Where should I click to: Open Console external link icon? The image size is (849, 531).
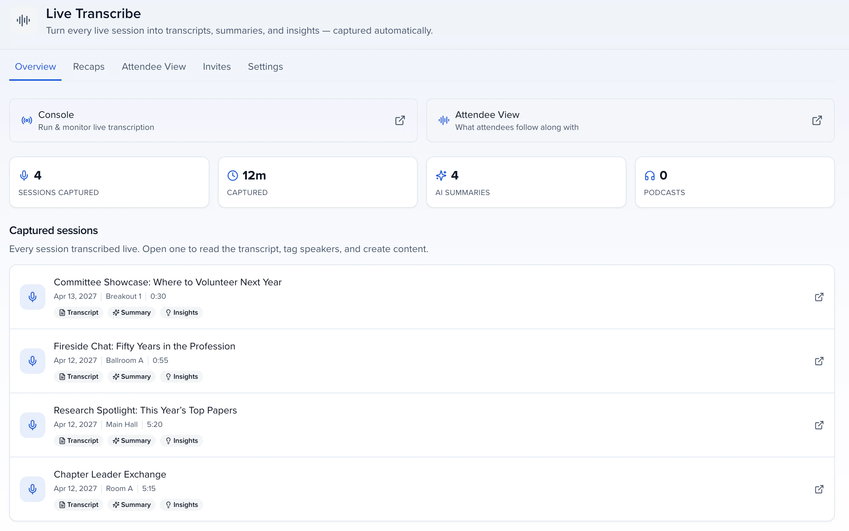pos(400,120)
